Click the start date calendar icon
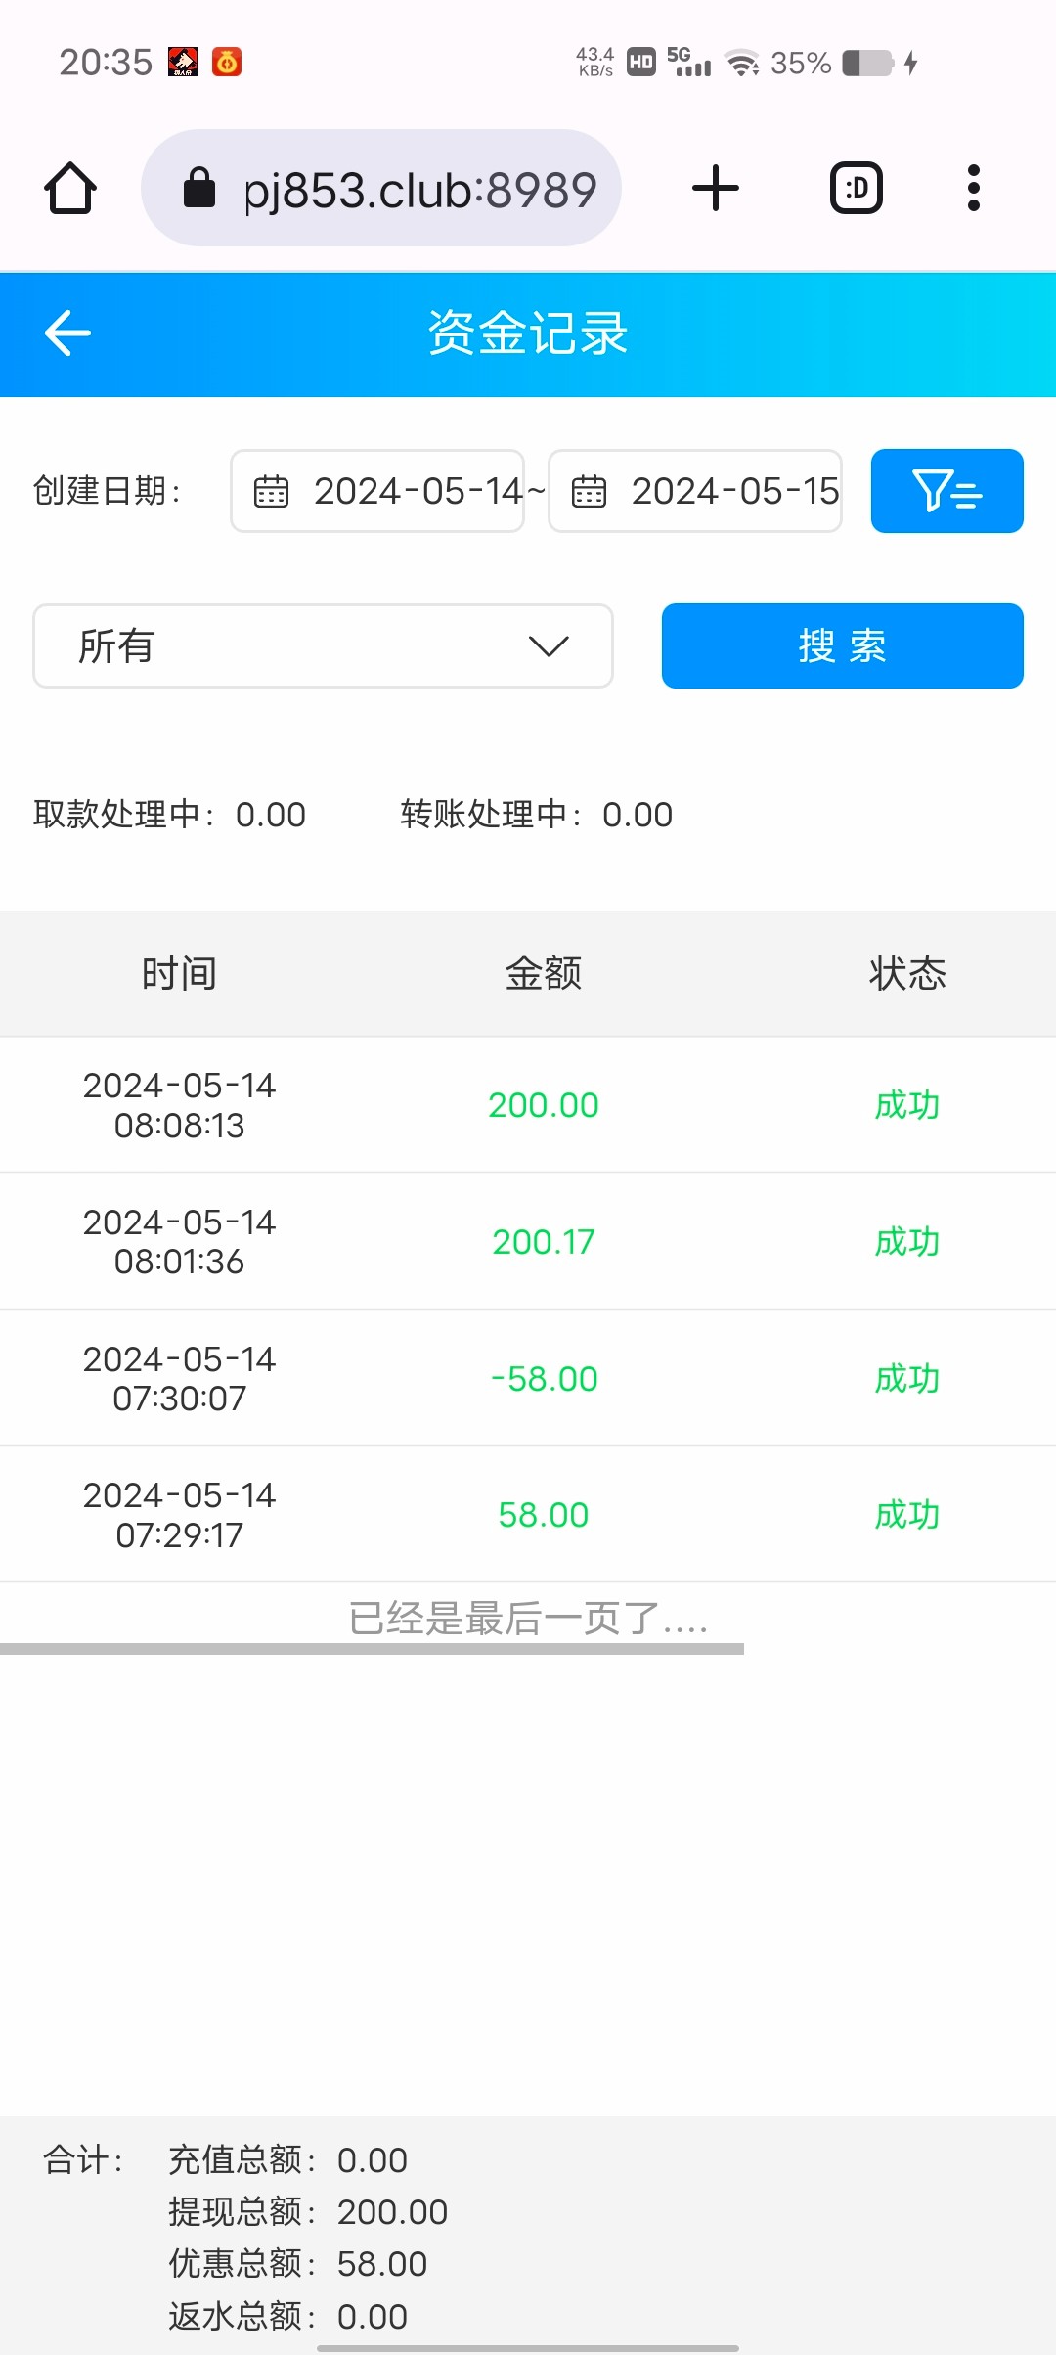The image size is (1056, 2355). [271, 491]
